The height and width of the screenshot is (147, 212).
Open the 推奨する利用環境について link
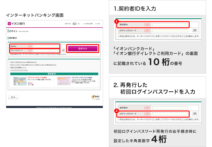point(18,68)
